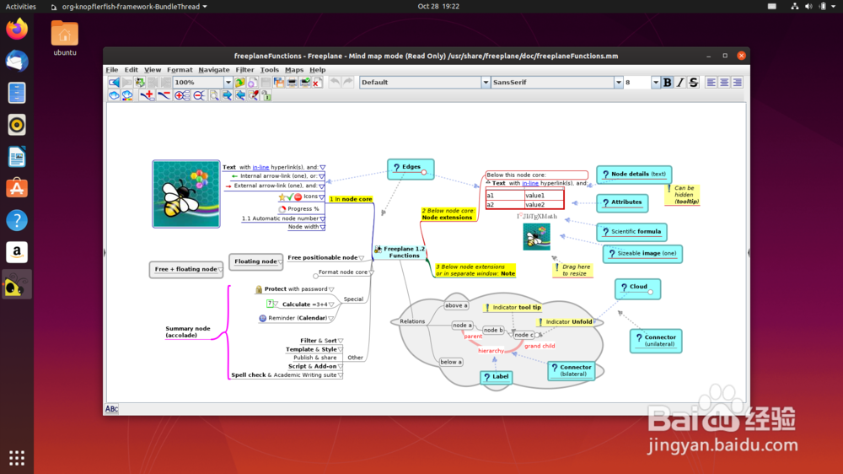Close current map via red X page icon
The image size is (843, 474).
coord(317,83)
